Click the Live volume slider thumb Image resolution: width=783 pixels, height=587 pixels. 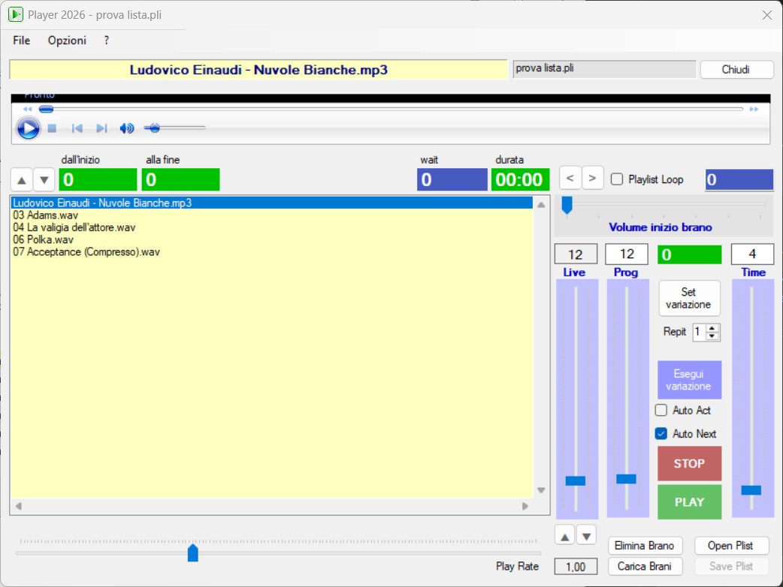pyautogui.click(x=576, y=480)
